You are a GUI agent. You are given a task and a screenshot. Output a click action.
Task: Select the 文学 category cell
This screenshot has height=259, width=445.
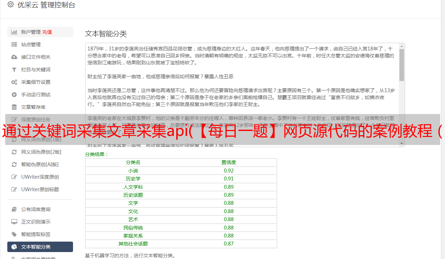pos(133,203)
